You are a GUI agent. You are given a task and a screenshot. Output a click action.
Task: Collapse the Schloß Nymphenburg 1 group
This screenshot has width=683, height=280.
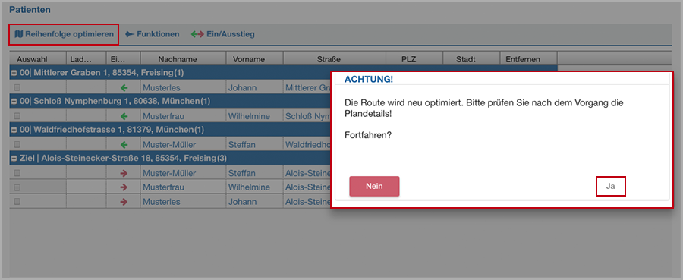point(14,102)
